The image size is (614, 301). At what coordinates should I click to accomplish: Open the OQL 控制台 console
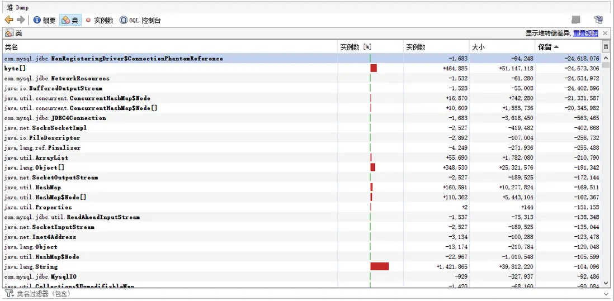point(140,20)
